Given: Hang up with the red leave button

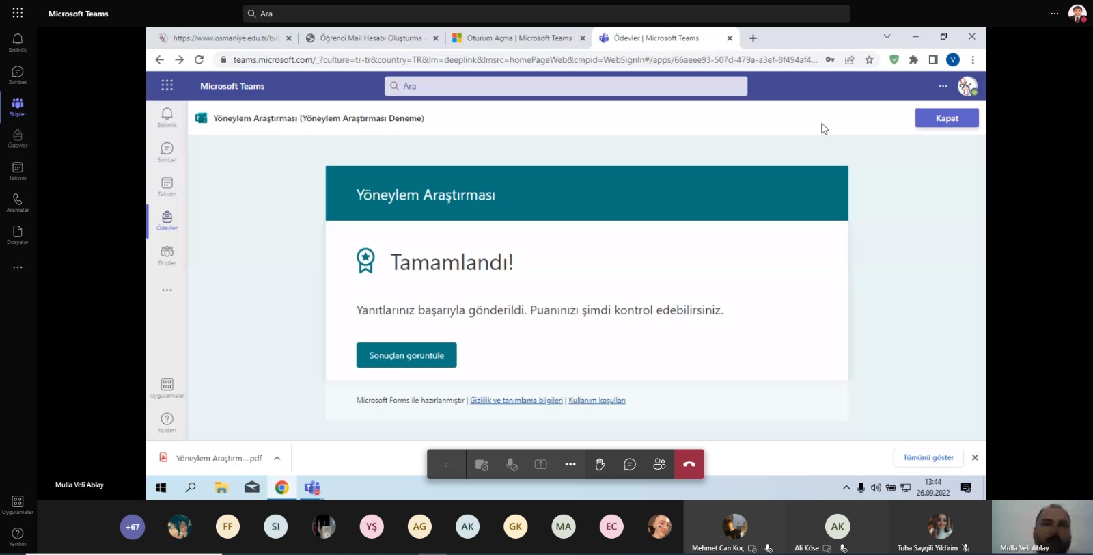Looking at the screenshot, I should coord(689,465).
